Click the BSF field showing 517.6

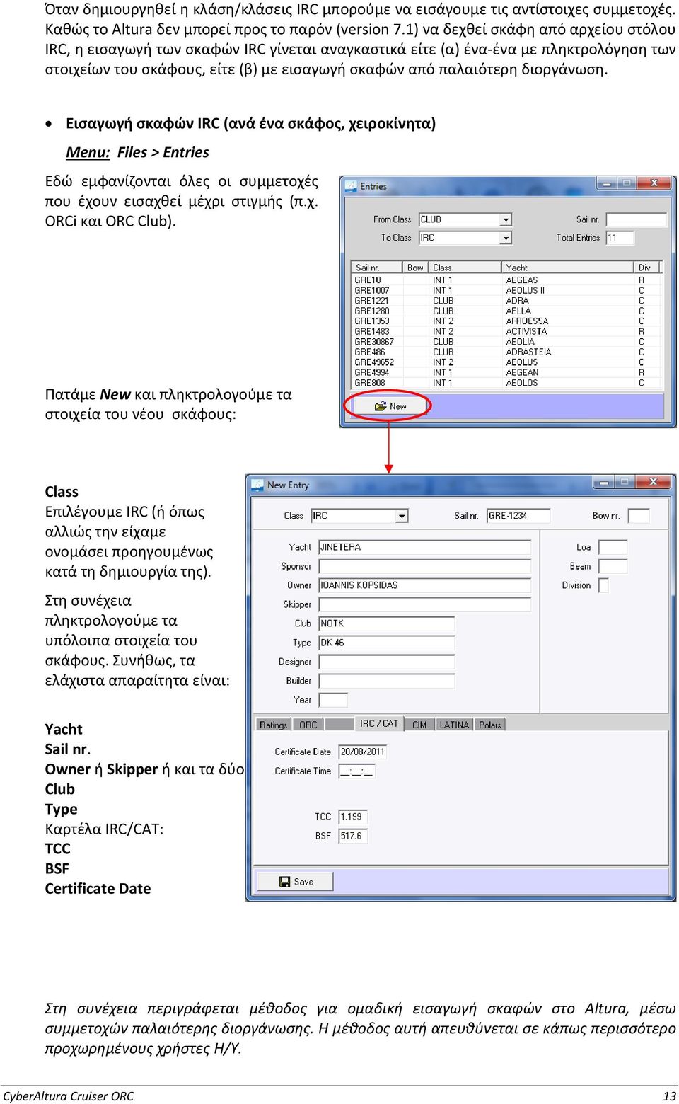tap(352, 836)
